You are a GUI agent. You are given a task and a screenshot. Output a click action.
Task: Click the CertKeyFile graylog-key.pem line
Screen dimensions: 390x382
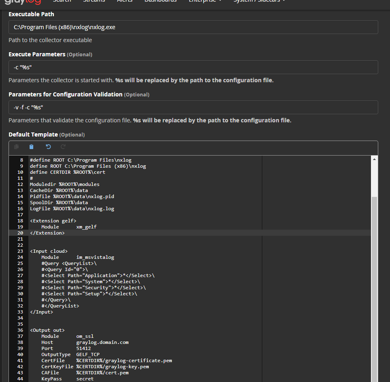tap(95, 367)
